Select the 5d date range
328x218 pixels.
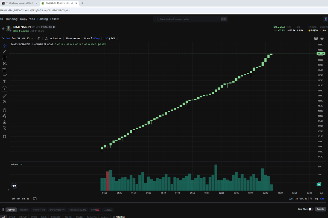24,199
